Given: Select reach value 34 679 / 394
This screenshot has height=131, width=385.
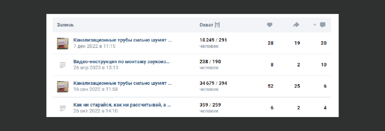Looking at the screenshot, I should click(213, 83).
